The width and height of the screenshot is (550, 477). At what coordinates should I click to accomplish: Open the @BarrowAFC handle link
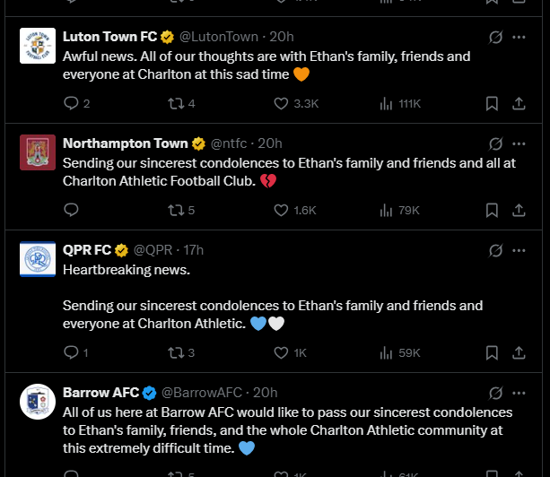pos(202,393)
